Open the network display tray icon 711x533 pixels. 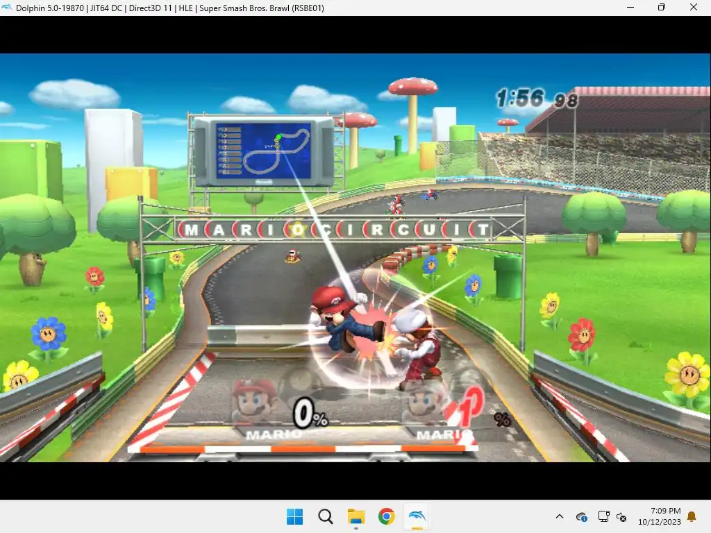(603, 516)
